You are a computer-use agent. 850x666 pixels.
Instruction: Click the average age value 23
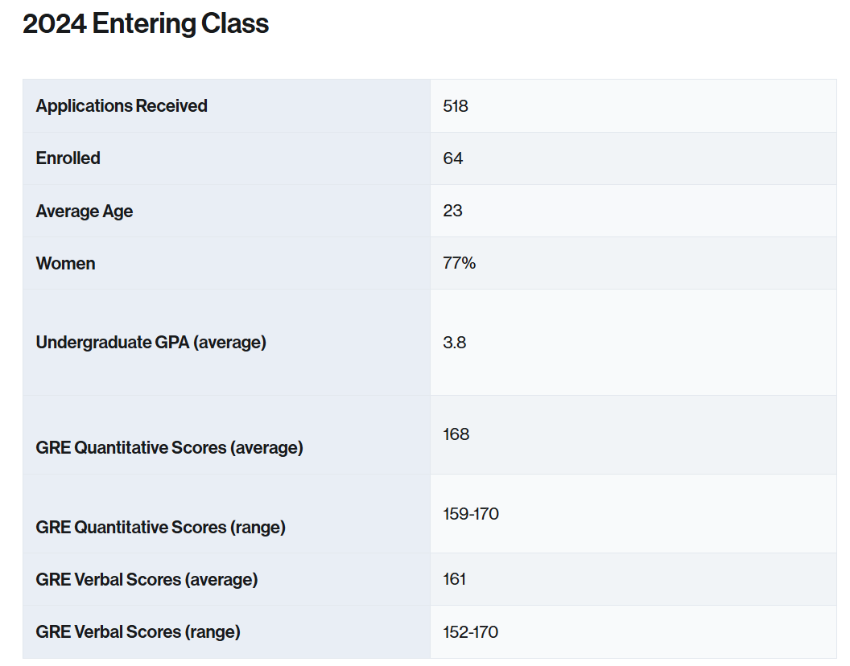pos(452,210)
